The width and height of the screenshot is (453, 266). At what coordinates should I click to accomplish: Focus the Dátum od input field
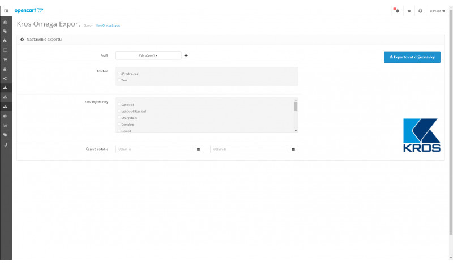(x=155, y=149)
